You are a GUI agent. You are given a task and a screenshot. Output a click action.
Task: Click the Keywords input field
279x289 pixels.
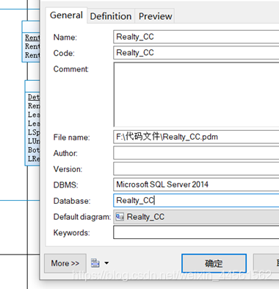(x=196, y=232)
